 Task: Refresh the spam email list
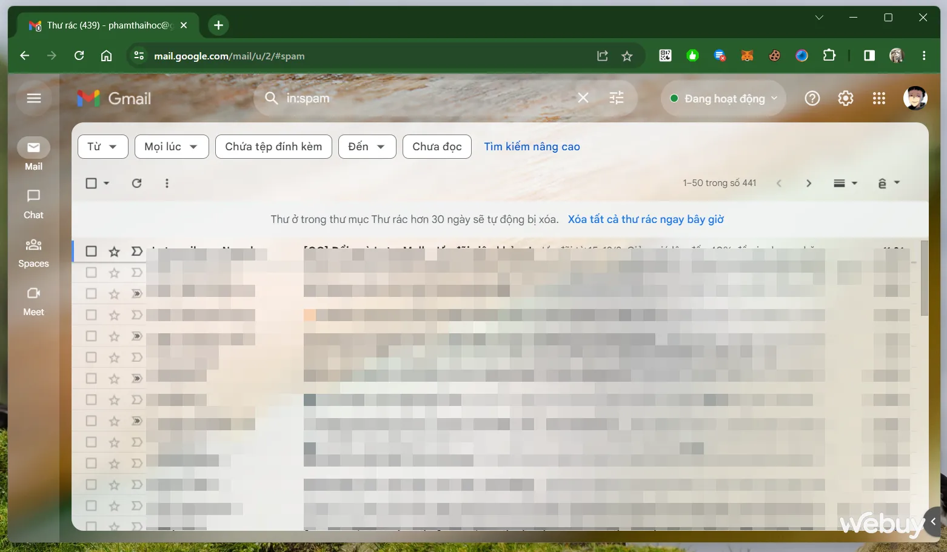[x=137, y=183]
